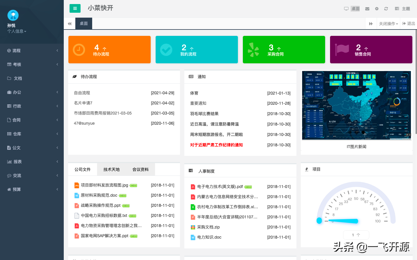
Task: Click the zip icon beside 采购文档.zip
Action: coord(193,227)
